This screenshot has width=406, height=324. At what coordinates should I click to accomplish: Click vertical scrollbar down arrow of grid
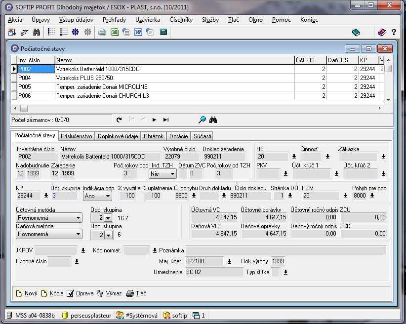(388, 100)
